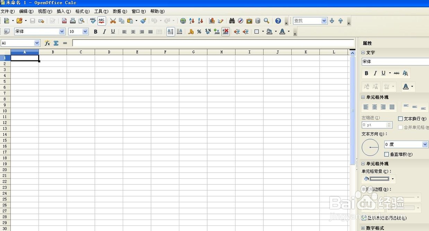Open the 视图 menu
Viewport: 429px width, 231px height.
pos(45,12)
